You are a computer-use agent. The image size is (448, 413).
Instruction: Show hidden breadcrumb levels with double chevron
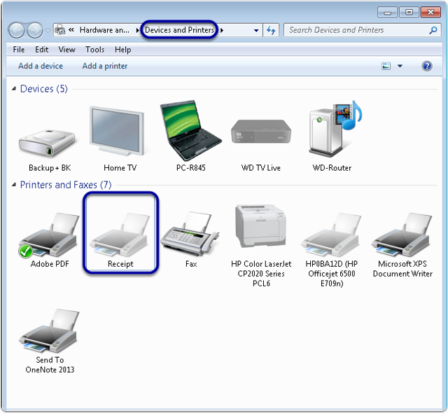click(x=71, y=29)
